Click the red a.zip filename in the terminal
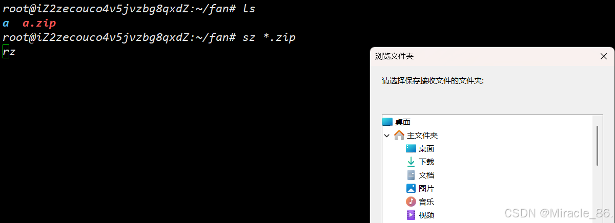Screen dimensions: 615x223 [39, 24]
